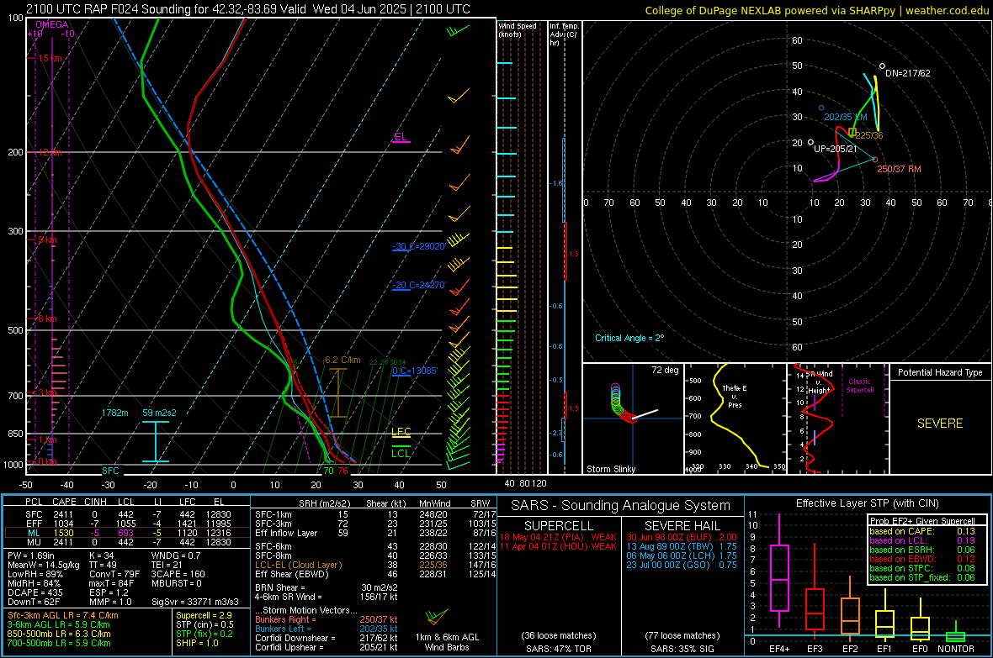
Task: Click the LCL level label on the skew-T
Action: [401, 453]
